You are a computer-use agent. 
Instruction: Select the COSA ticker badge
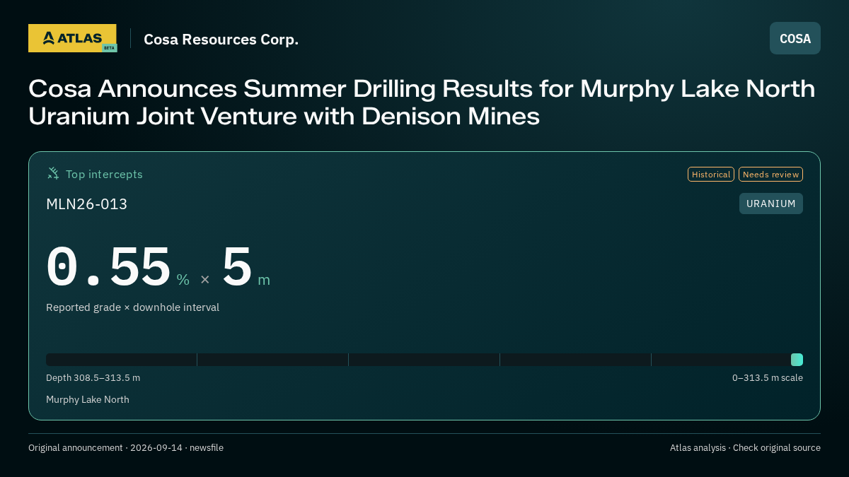pyautogui.click(x=795, y=38)
